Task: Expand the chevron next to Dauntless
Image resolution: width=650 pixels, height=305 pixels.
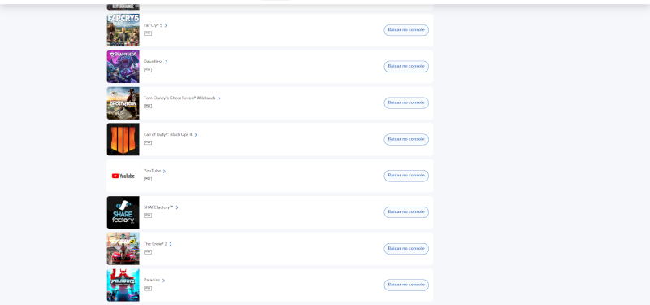Action: [x=167, y=62]
